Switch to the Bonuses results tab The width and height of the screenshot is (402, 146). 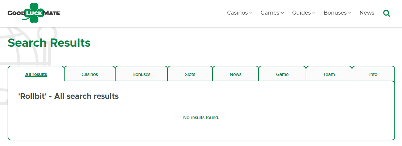(x=141, y=74)
